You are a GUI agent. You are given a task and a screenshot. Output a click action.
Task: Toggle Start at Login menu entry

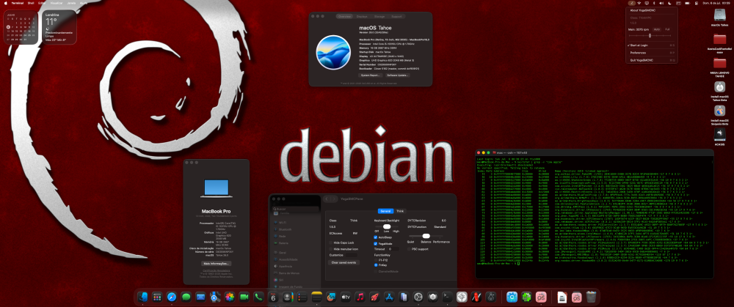[x=650, y=45]
